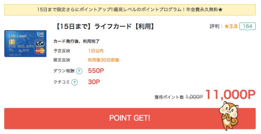Viewport: 261px width, 134px height.
Task: Click the 1日以内 scheduled reflection text
Action: click(96, 51)
